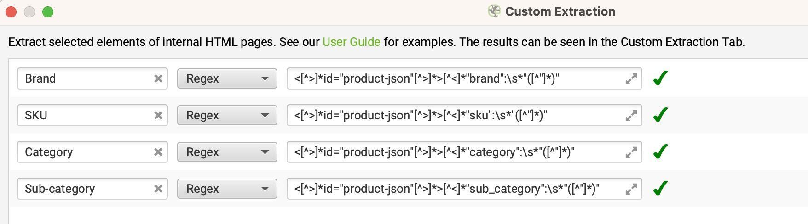Clear the Brand extractor name field

158,78
